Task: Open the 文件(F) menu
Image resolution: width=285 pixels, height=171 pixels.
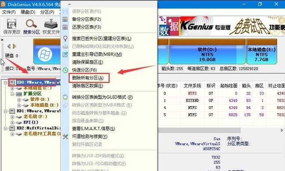Action: pos(9,12)
